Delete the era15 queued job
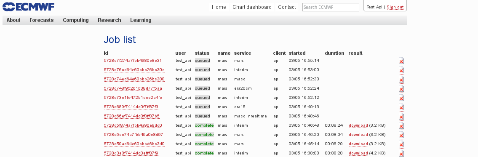Screen dimensions: 478x157 click(x=401, y=107)
